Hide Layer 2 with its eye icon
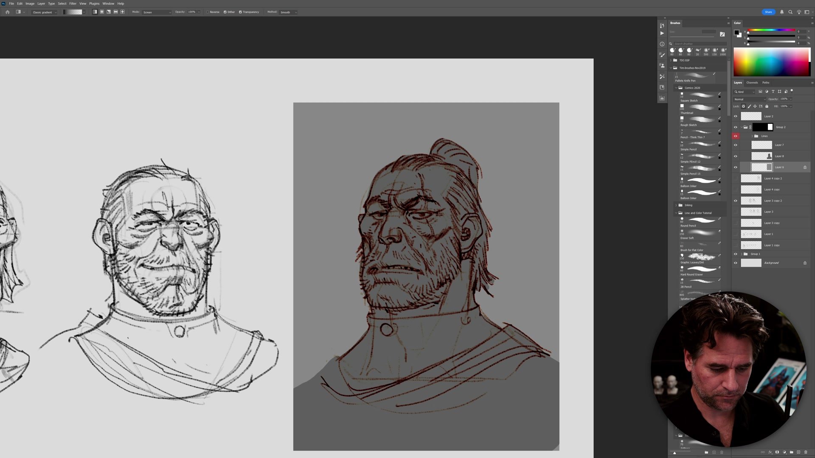This screenshot has height=458, width=815. [x=736, y=116]
